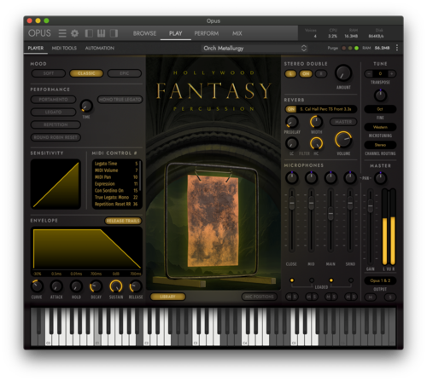
Task: Select the Epic mood
Action: click(124, 73)
